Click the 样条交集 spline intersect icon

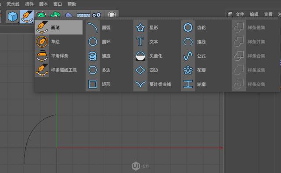[x=239, y=84]
